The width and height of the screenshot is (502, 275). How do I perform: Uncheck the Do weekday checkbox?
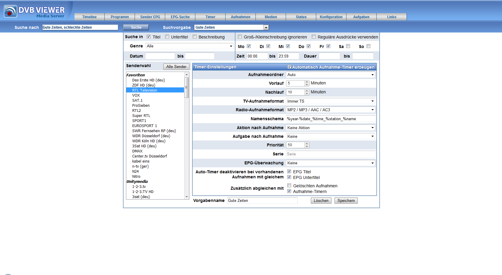(308, 46)
